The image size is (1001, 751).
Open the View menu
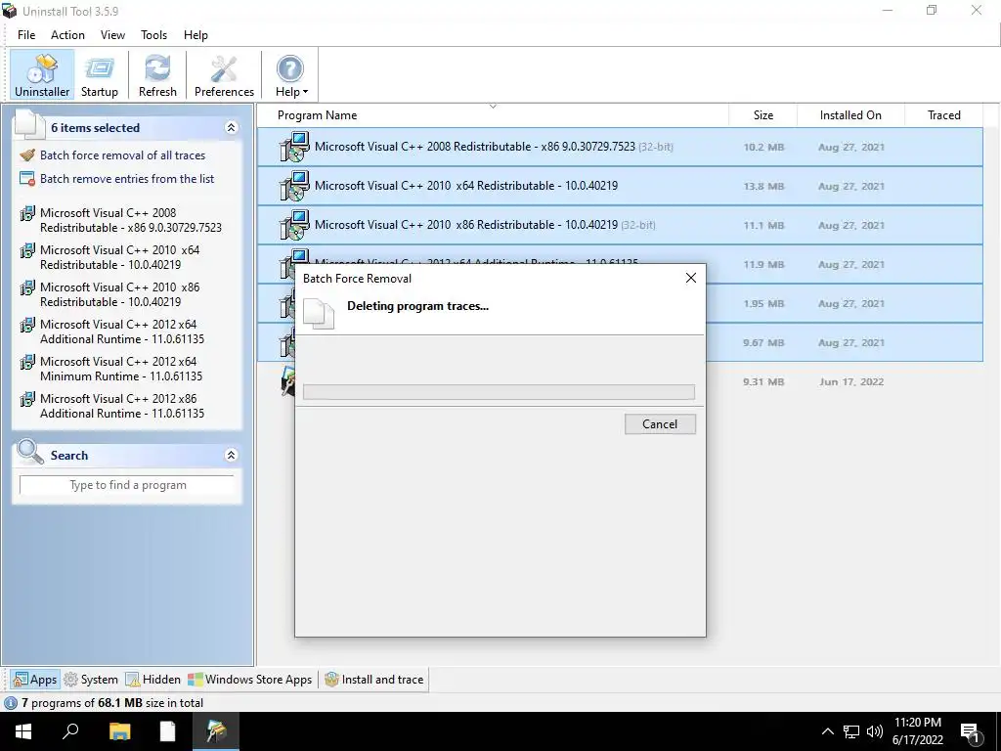pyautogui.click(x=112, y=35)
